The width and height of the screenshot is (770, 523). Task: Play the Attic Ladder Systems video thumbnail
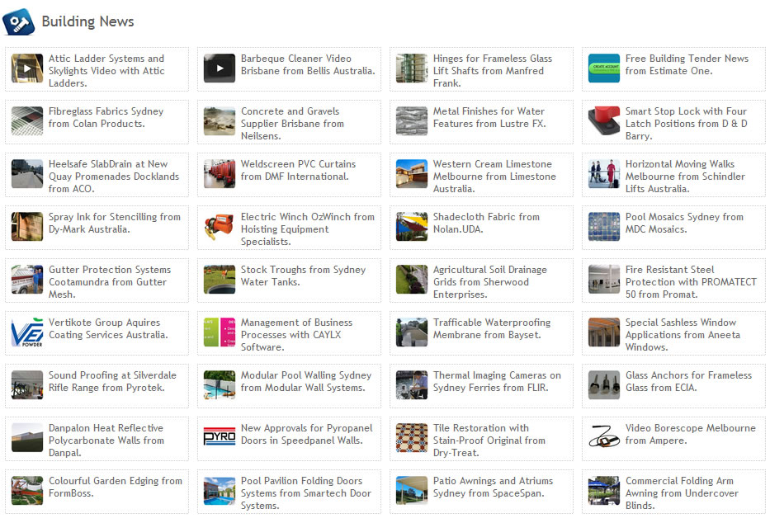coord(27,68)
